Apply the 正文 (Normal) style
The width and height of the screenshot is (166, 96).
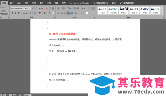[x=102, y=10]
